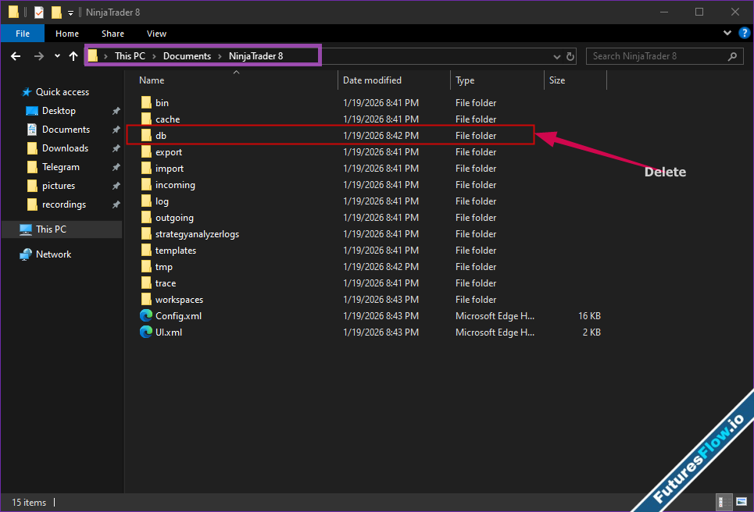Sort files by Date modified column

[373, 80]
